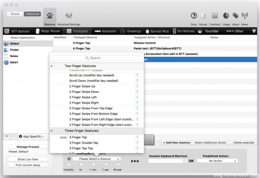Open the TouchBar tab
The image size is (260, 178).
(208, 31)
